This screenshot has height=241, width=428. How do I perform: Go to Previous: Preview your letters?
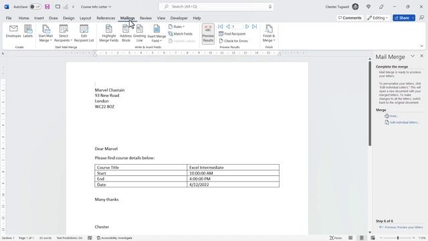pos(401,228)
